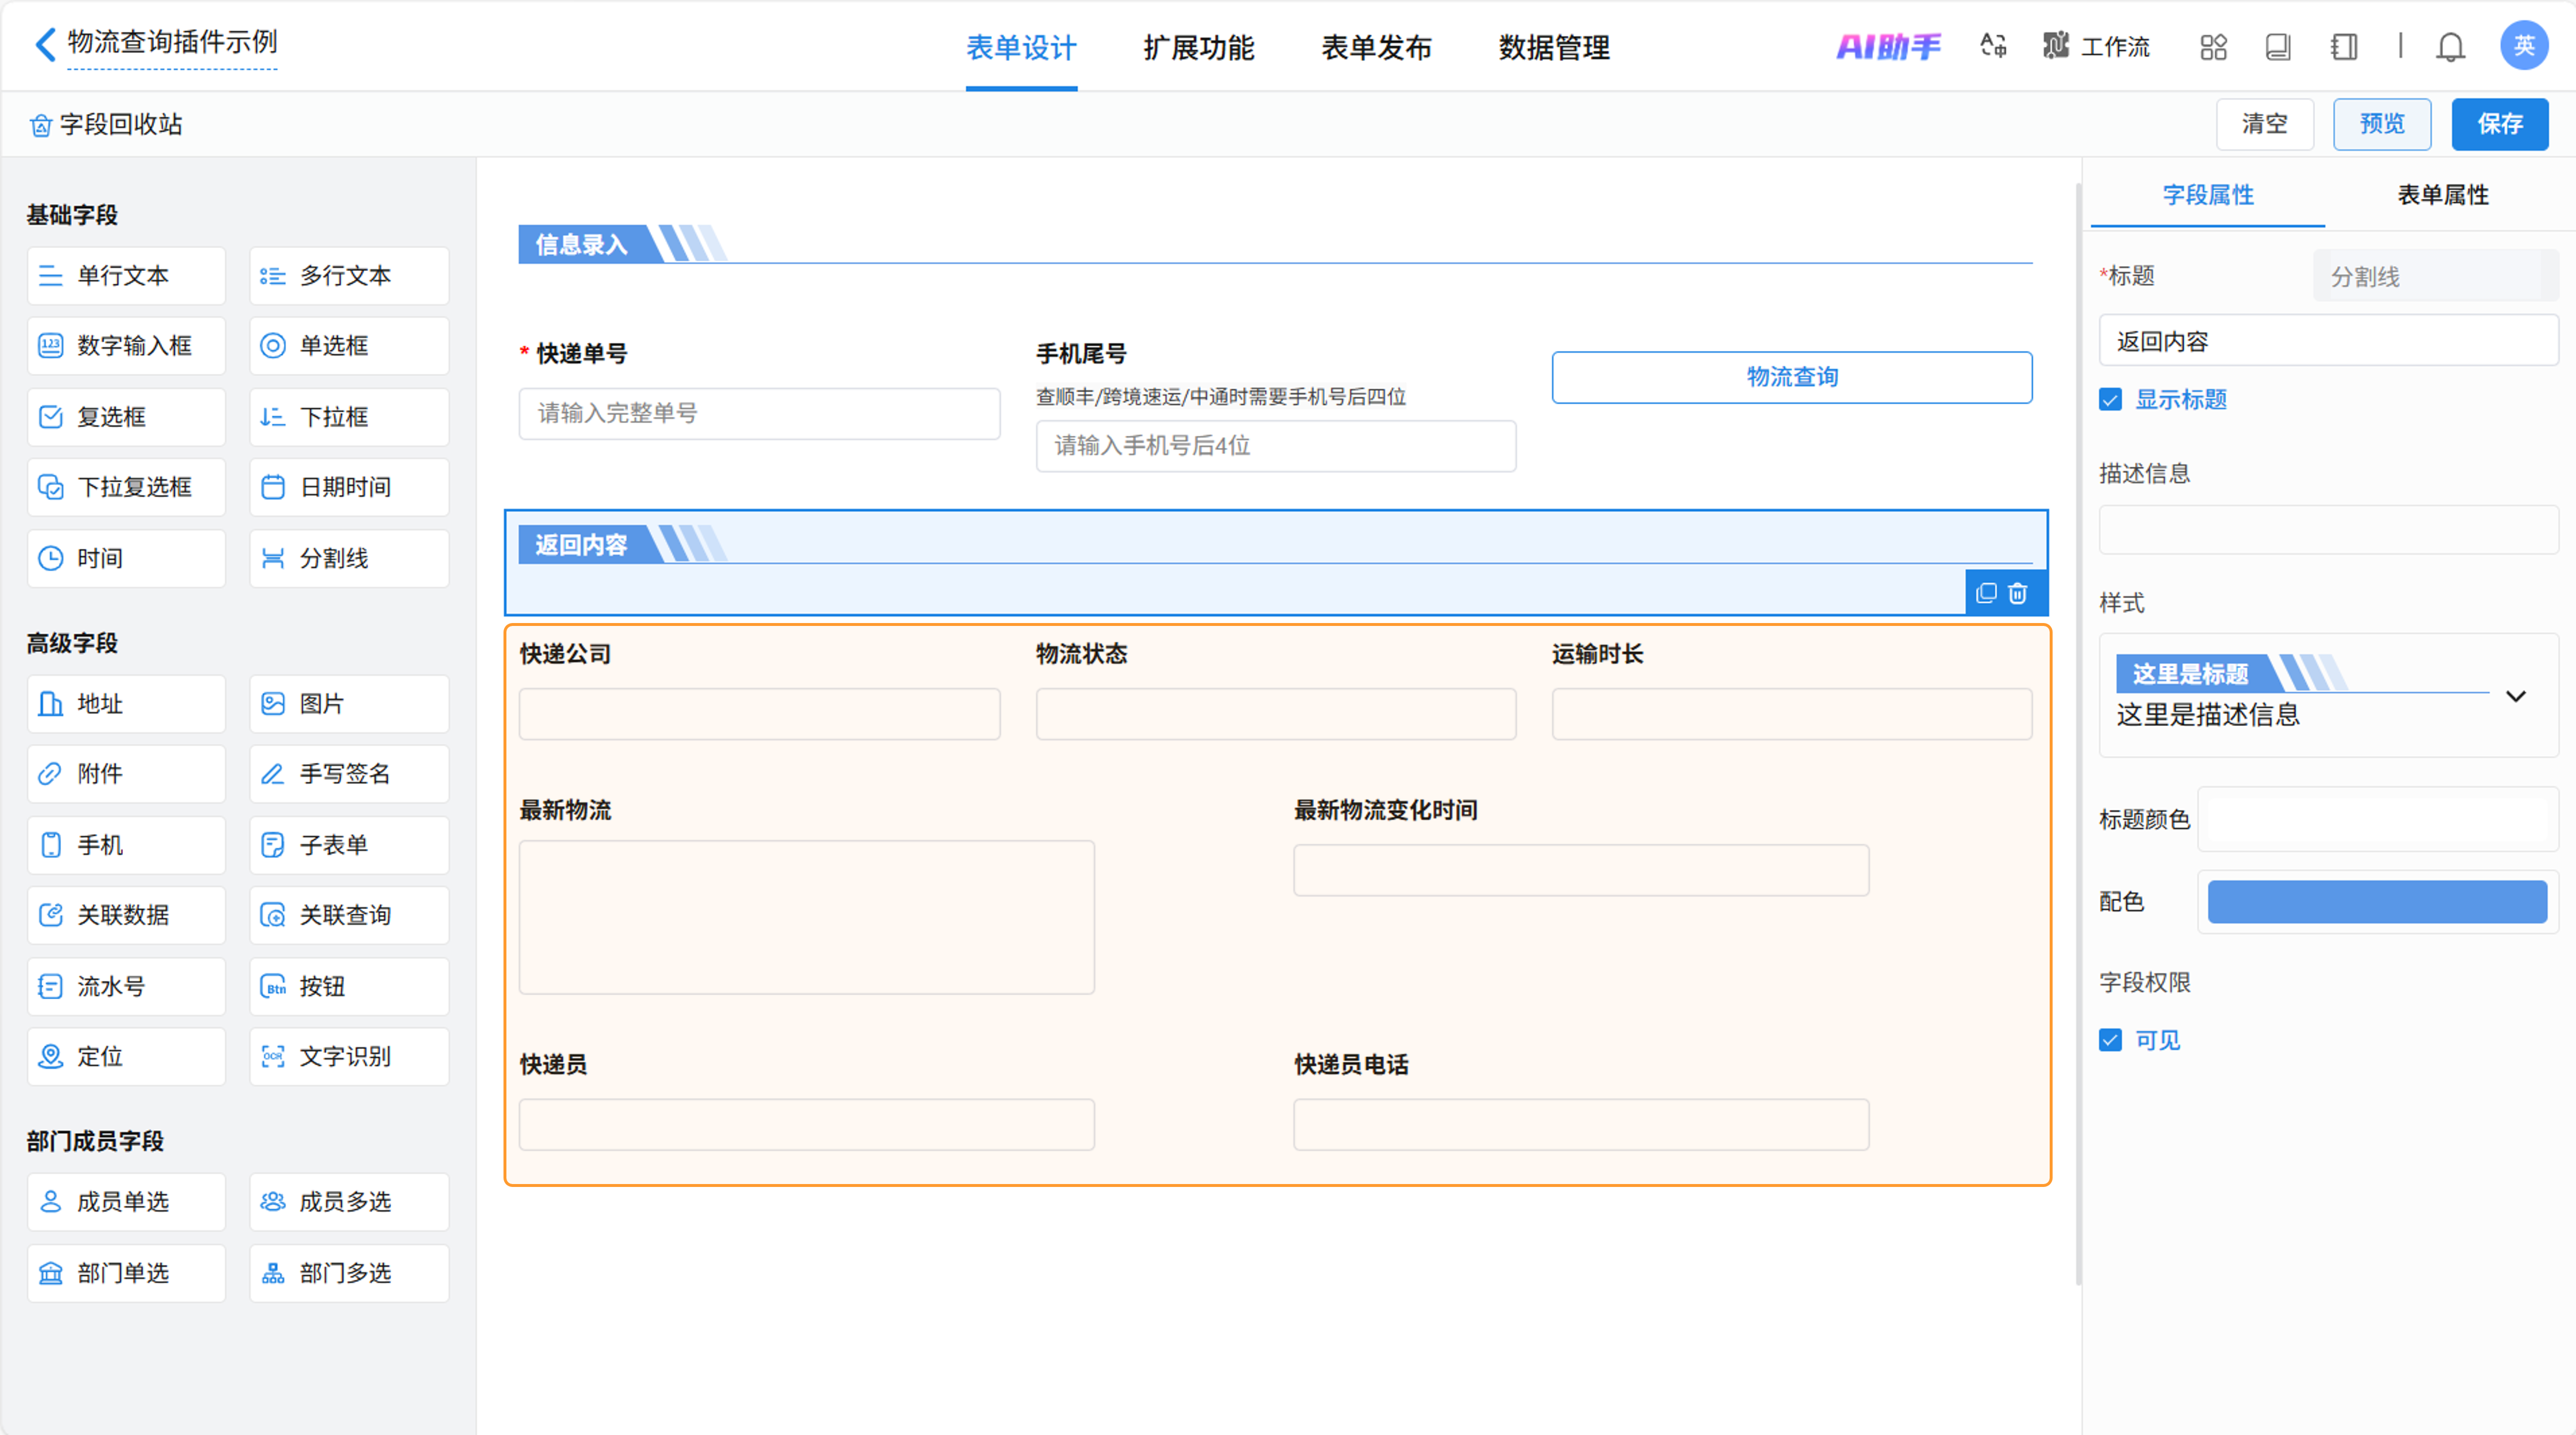Click the 预览 preview button

tap(2381, 124)
